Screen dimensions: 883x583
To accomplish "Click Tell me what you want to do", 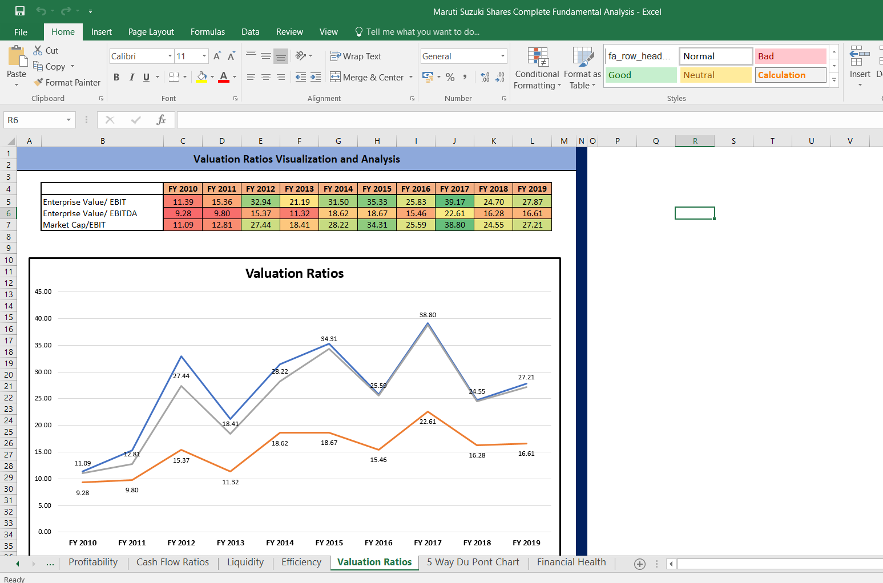I will [x=417, y=32].
